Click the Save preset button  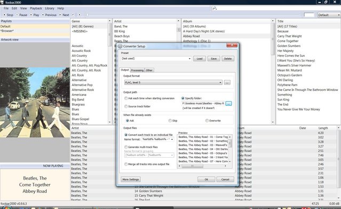click(x=214, y=59)
